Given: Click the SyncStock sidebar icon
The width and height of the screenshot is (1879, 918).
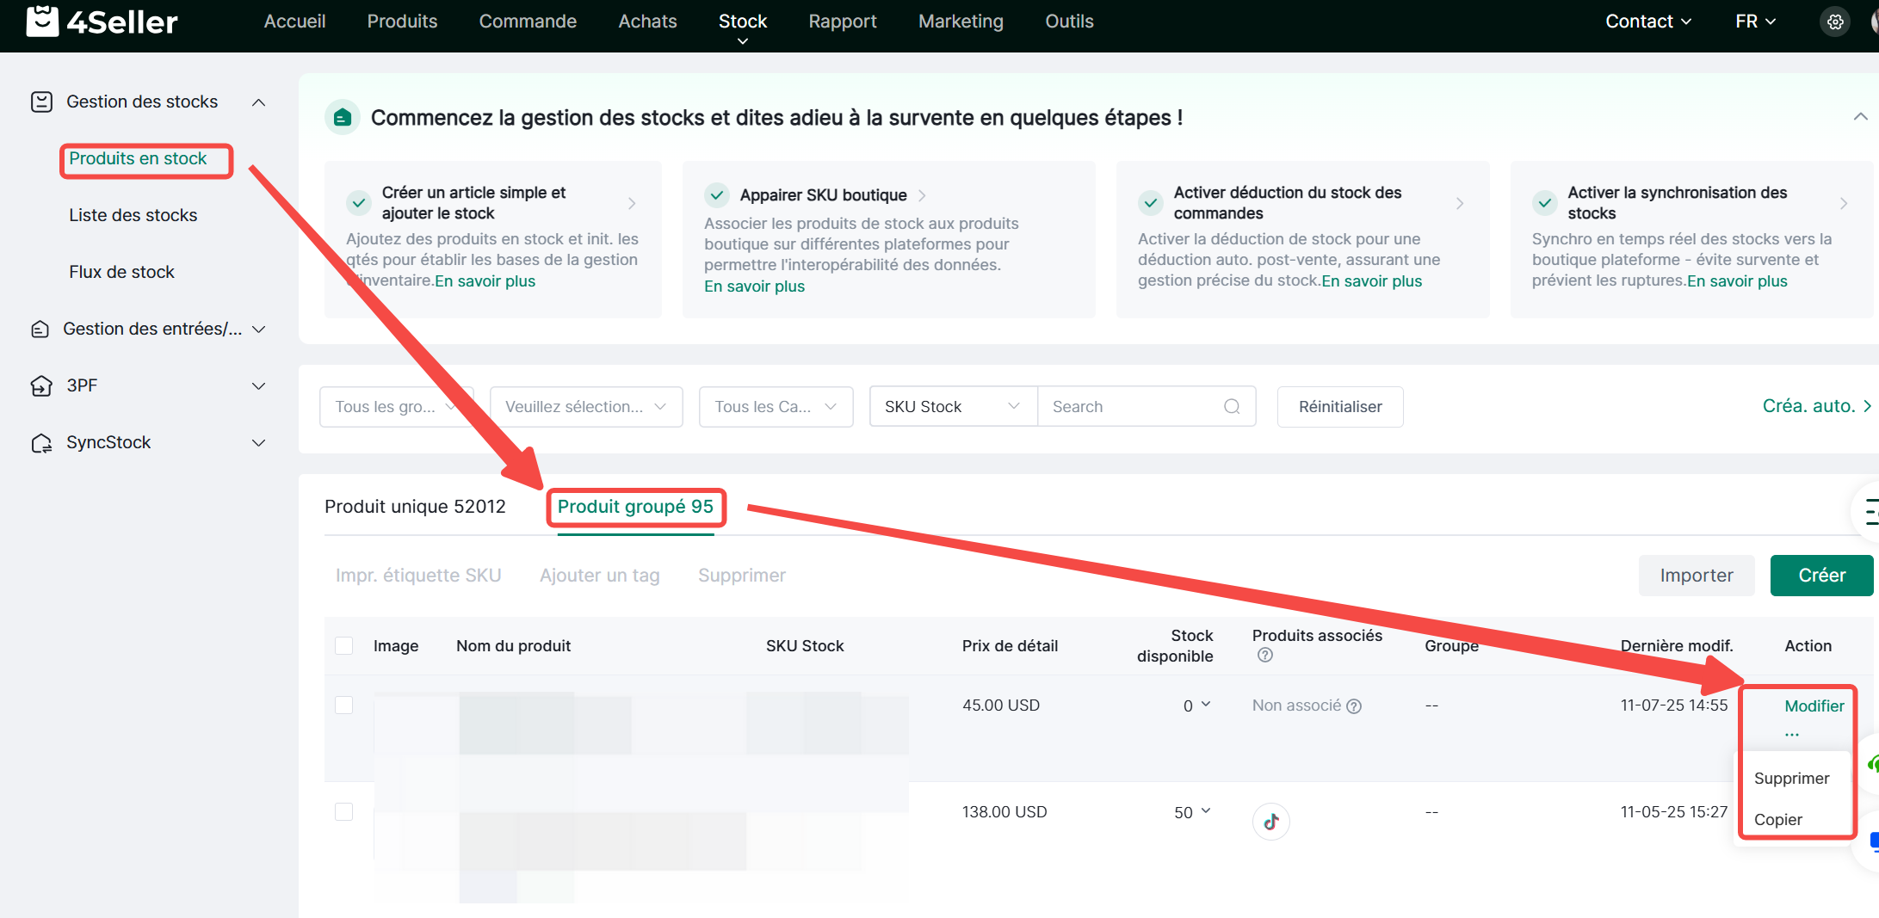Looking at the screenshot, I should 41,443.
